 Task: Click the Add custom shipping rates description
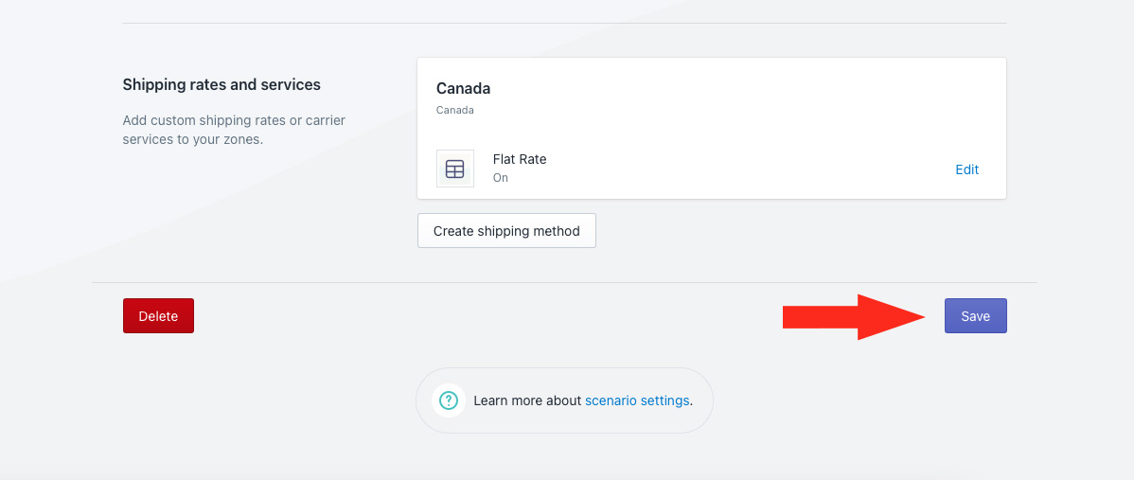(234, 130)
